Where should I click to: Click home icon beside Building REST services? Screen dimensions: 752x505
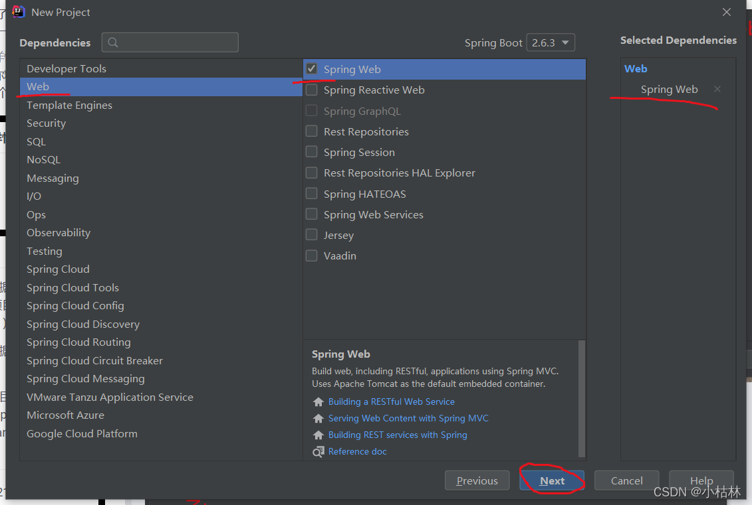click(318, 435)
